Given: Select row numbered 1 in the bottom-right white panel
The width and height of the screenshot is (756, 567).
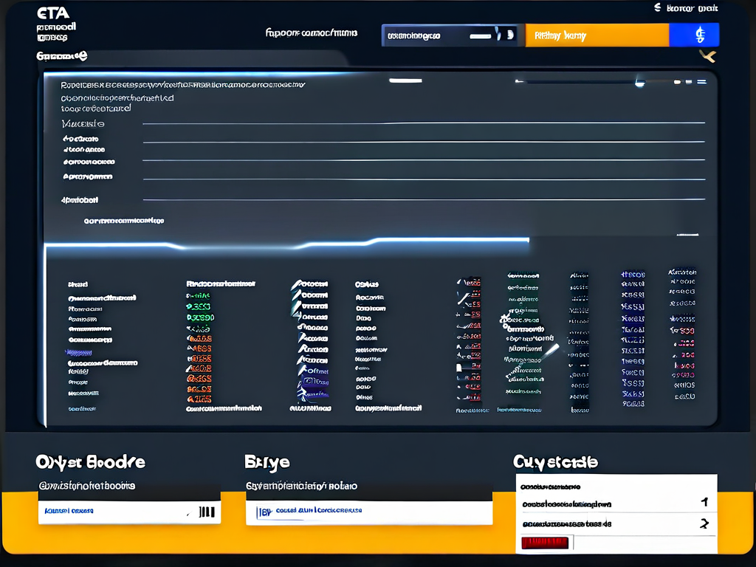Looking at the screenshot, I should pos(615,504).
